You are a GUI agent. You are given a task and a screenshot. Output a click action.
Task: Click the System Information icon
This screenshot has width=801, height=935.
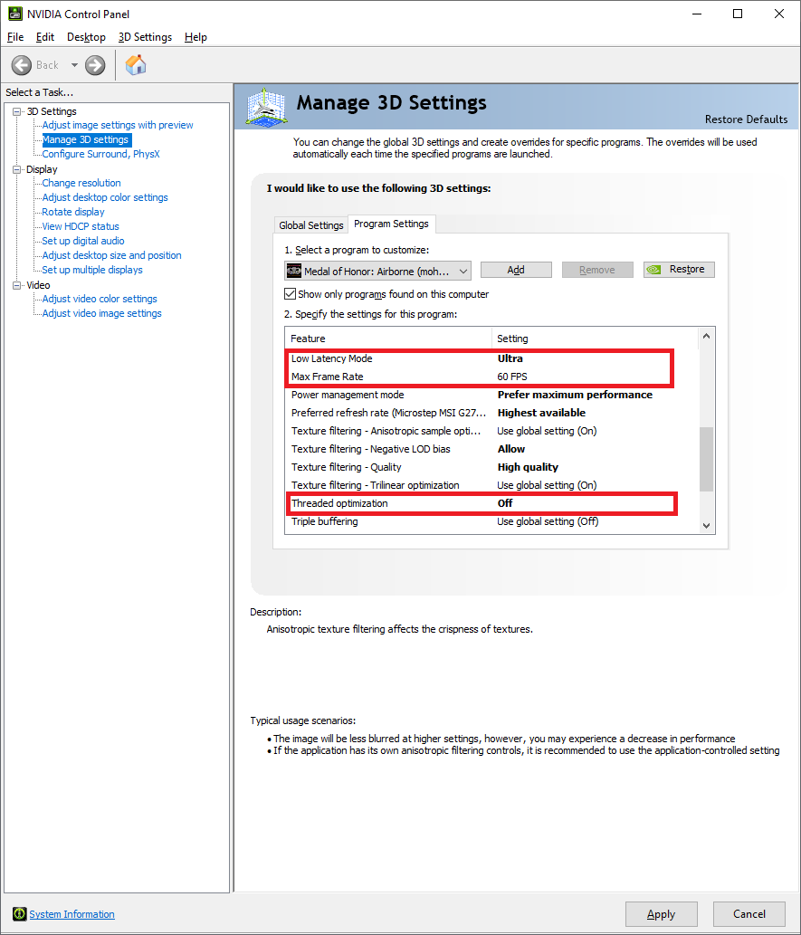20,913
